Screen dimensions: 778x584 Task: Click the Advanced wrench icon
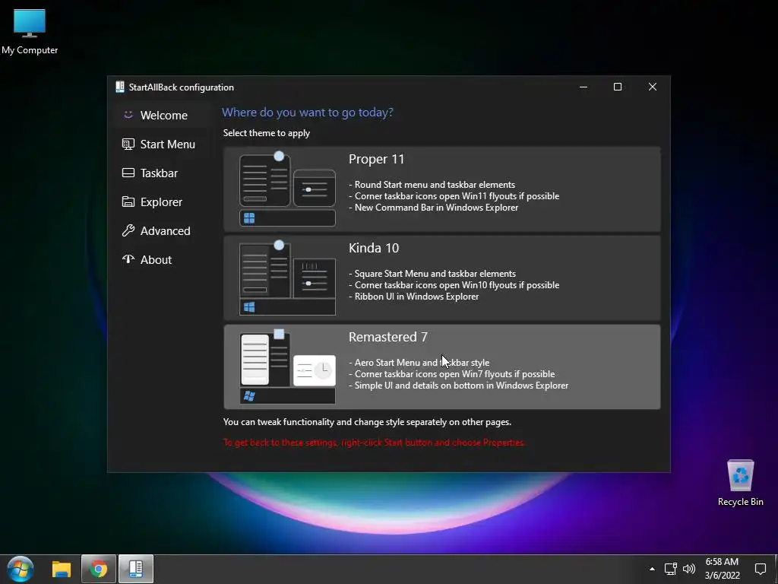point(128,230)
